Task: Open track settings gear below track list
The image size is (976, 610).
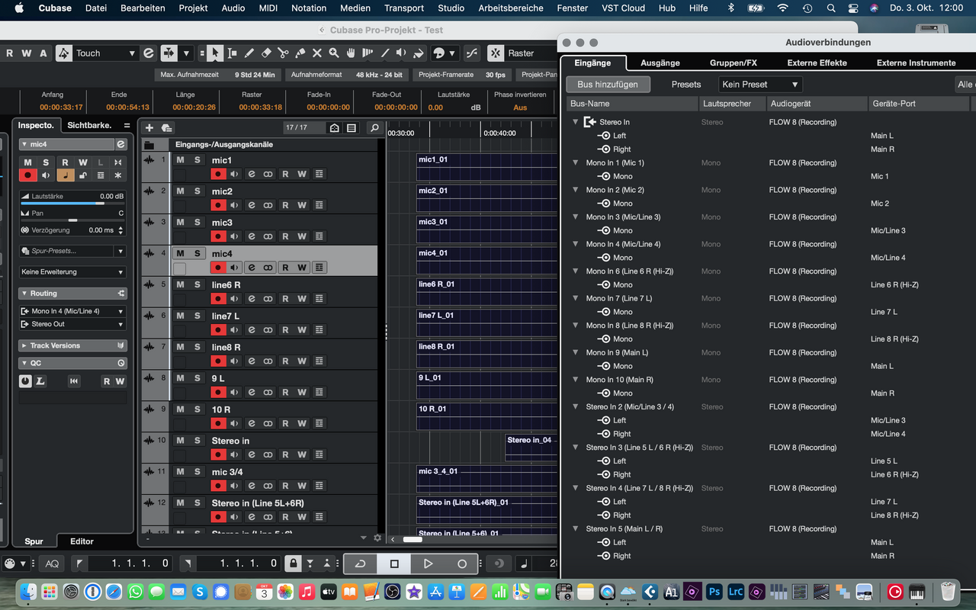Action: (377, 538)
